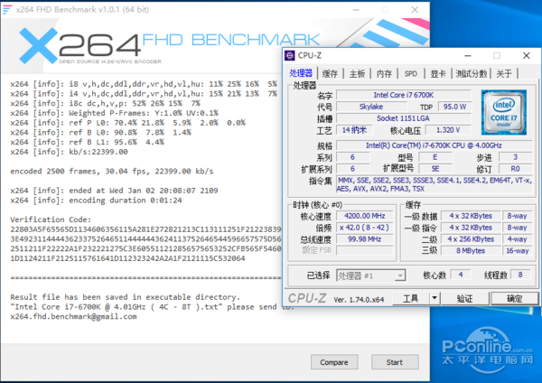Click the 16-way cache associativity value
This screenshot has height=383, width=542.
(x=517, y=250)
